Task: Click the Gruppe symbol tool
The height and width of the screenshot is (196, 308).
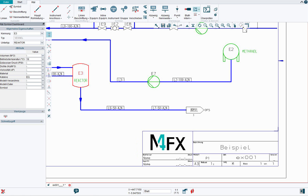Action: 124,12
